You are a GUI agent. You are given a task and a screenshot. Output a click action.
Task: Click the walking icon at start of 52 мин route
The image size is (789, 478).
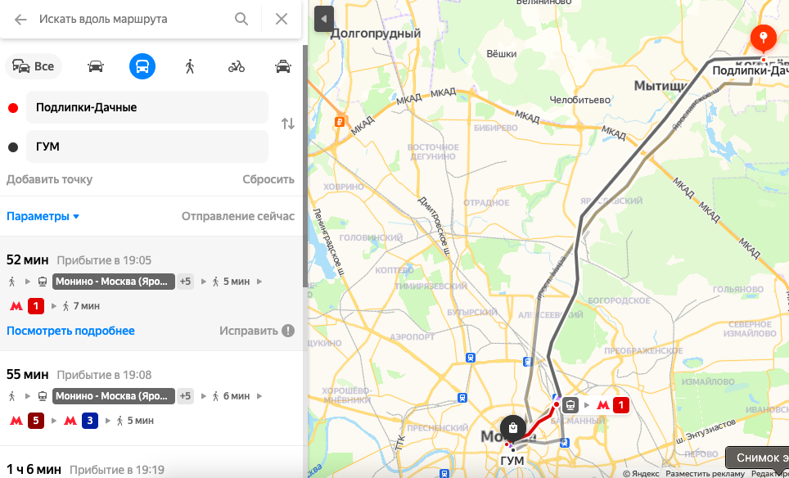12,282
